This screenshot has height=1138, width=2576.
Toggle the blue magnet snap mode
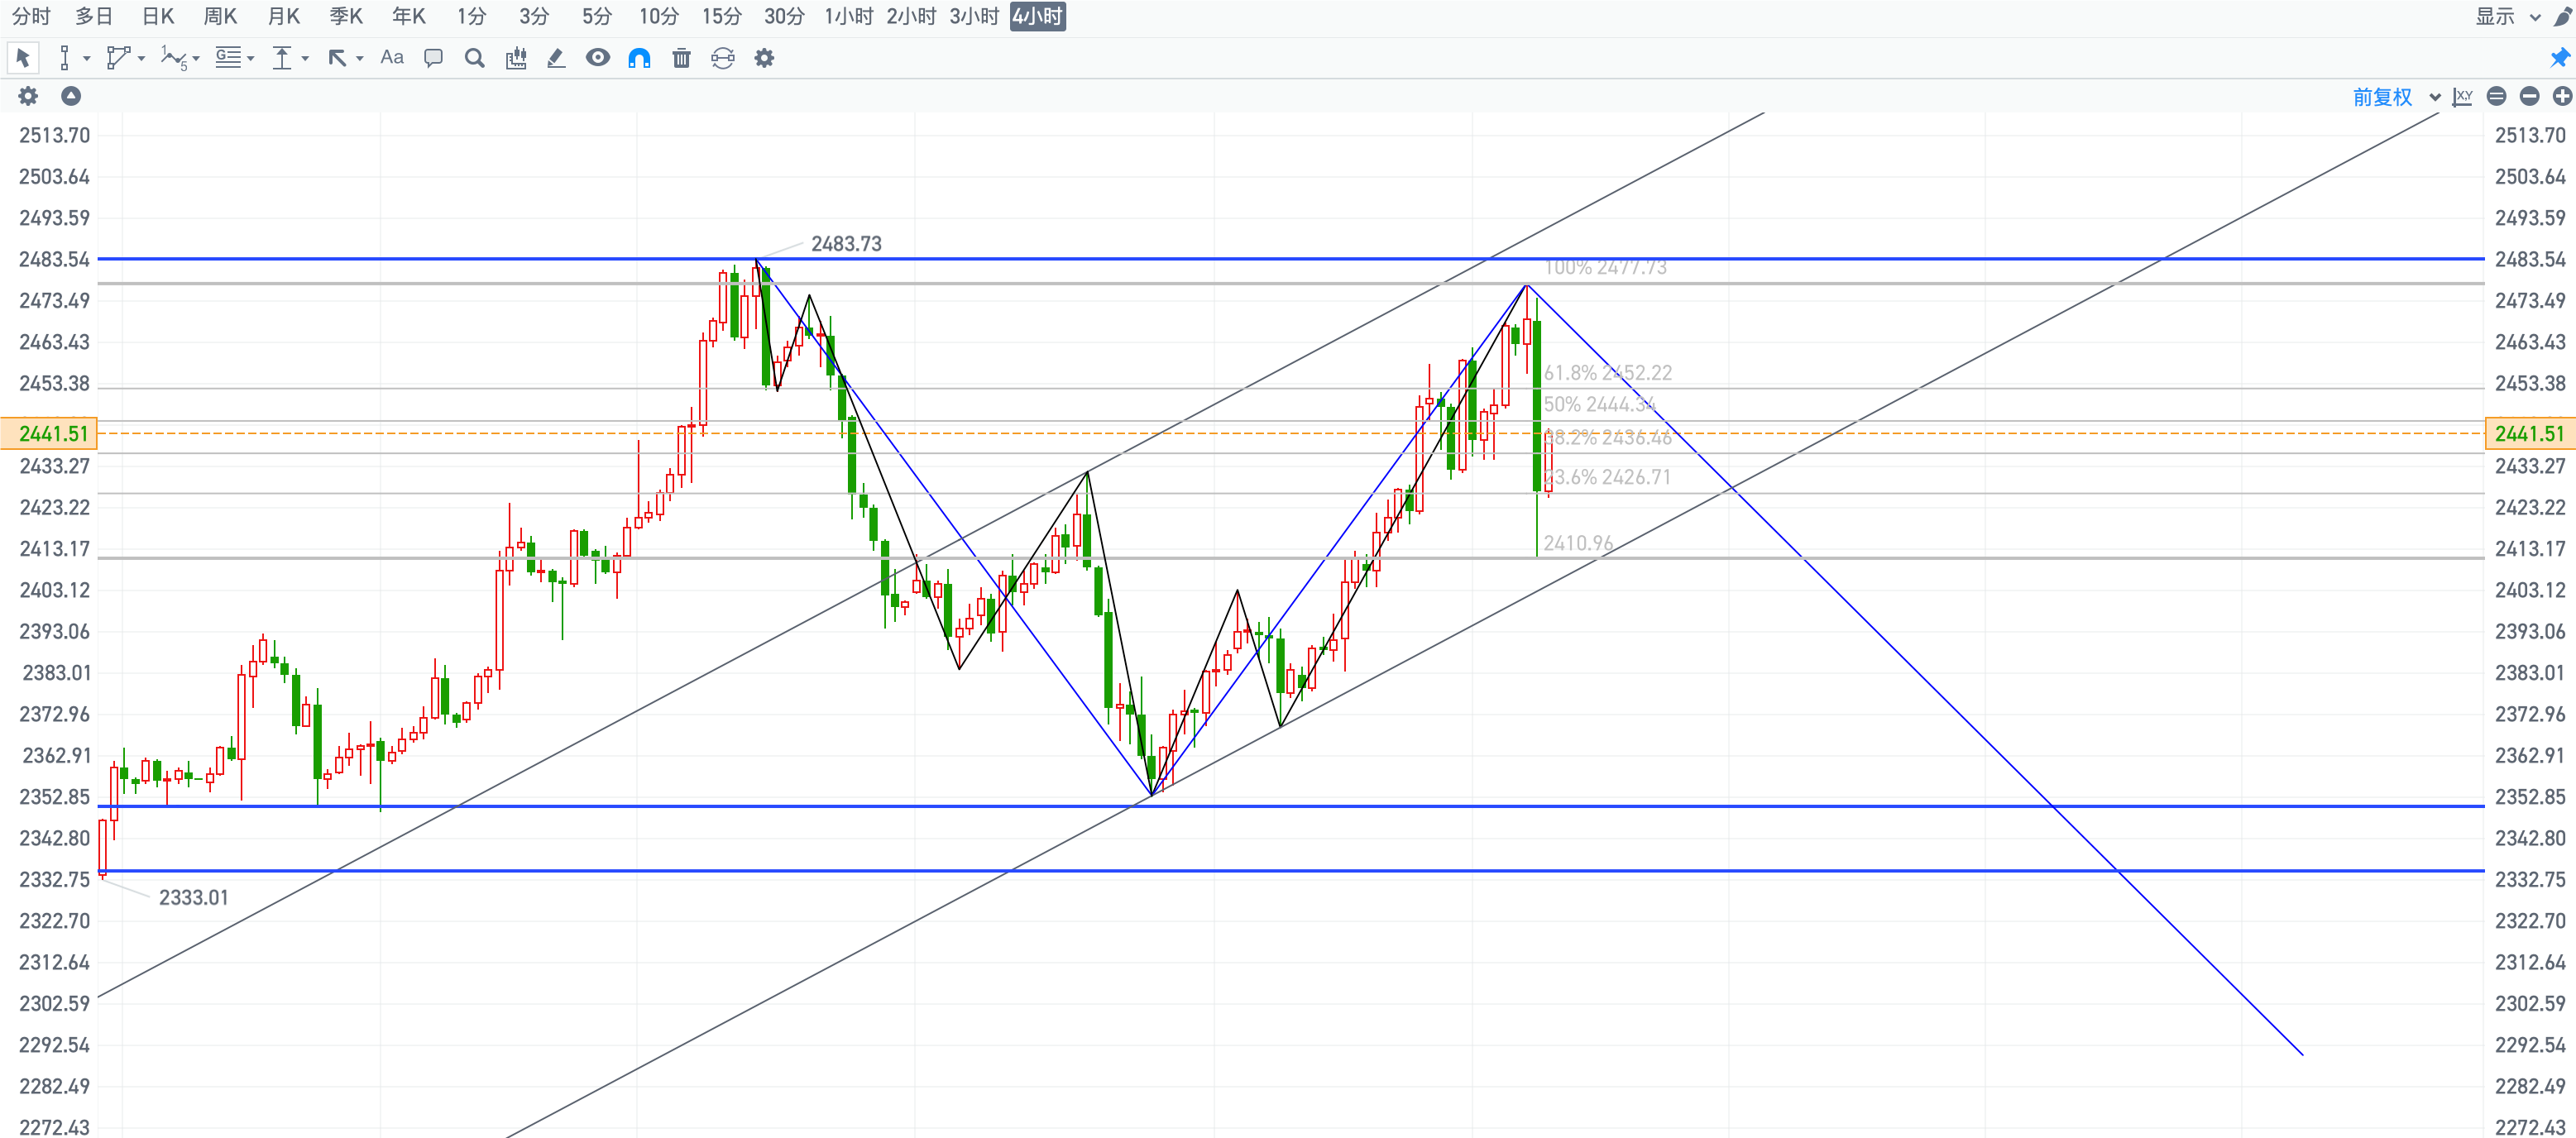pos(639,58)
